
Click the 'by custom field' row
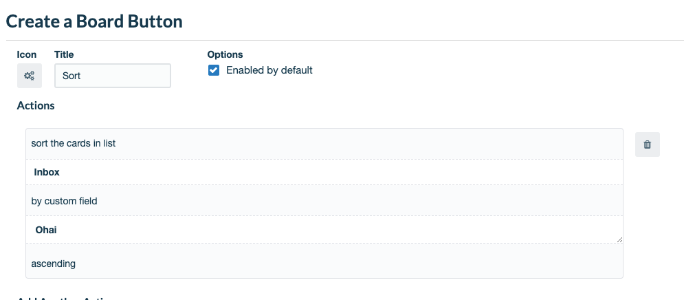tap(324, 201)
